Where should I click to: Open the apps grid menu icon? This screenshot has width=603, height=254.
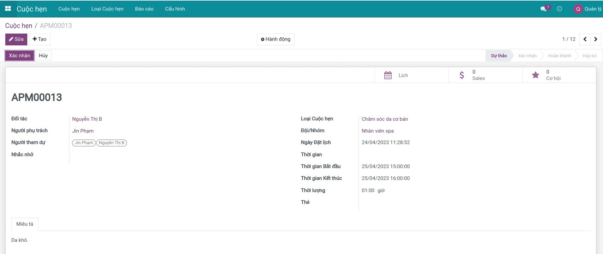(x=8, y=9)
